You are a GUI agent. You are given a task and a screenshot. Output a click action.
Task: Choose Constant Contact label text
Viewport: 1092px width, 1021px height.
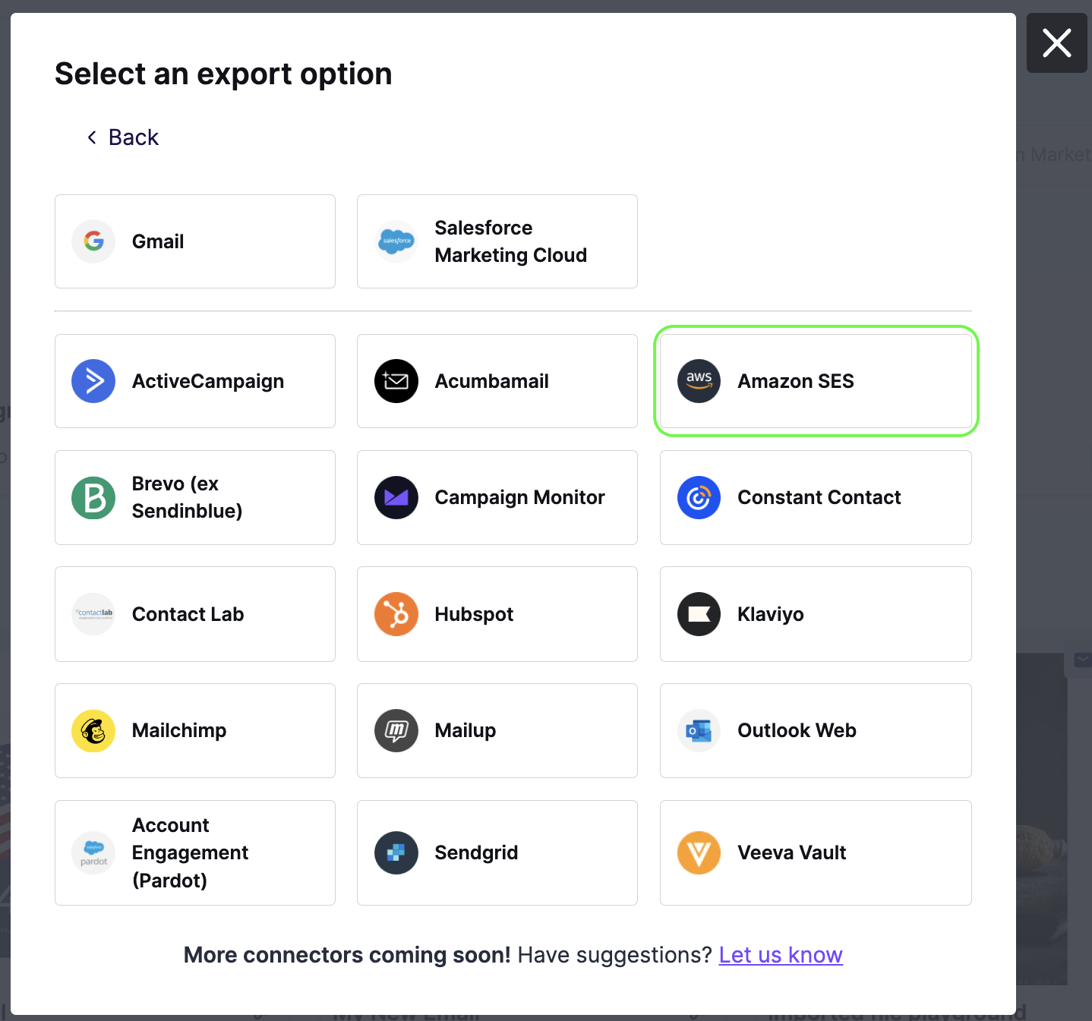(x=819, y=497)
